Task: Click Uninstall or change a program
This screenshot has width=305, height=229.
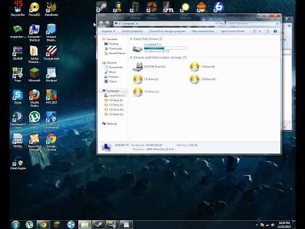Action: pyautogui.click(x=167, y=31)
